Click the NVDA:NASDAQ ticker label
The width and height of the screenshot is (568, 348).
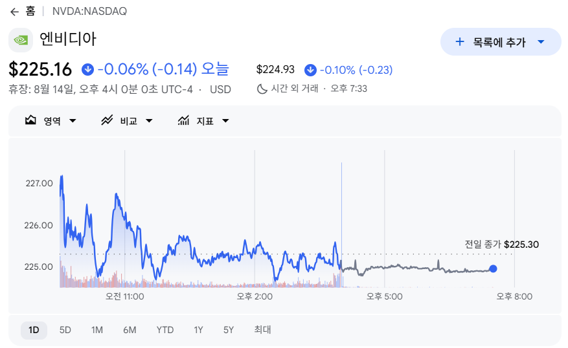89,11
